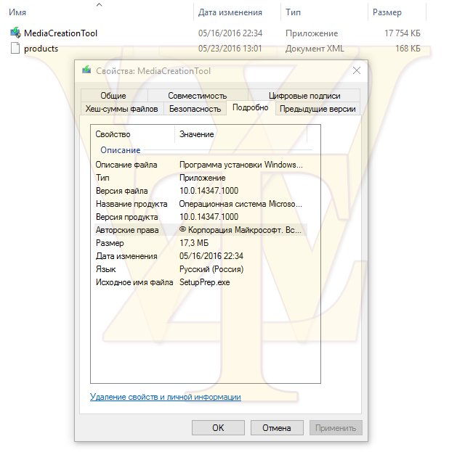This screenshot has width=457, height=452.
Task: Click the 168 КБ size cell
Action: 408,49
